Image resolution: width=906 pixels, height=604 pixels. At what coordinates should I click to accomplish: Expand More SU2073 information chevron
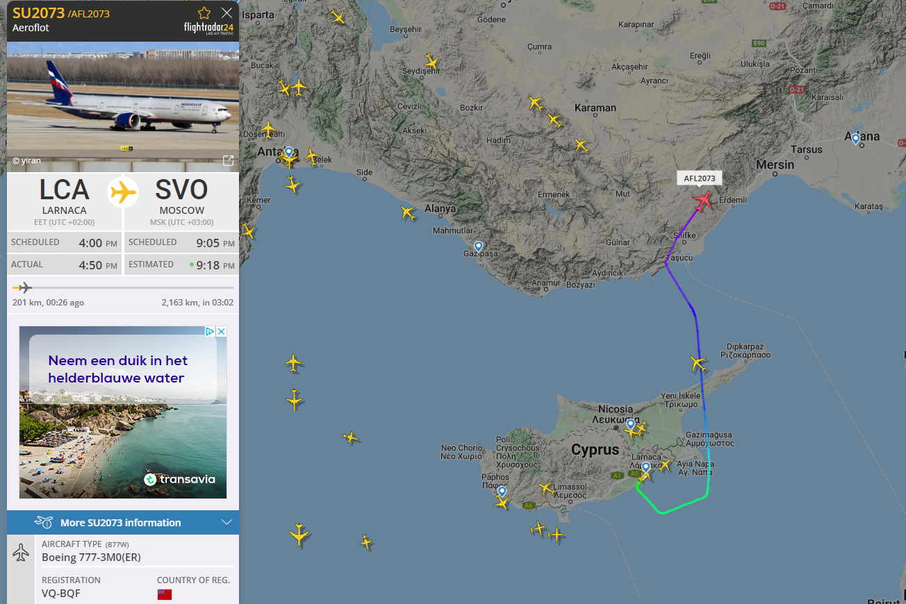(226, 523)
